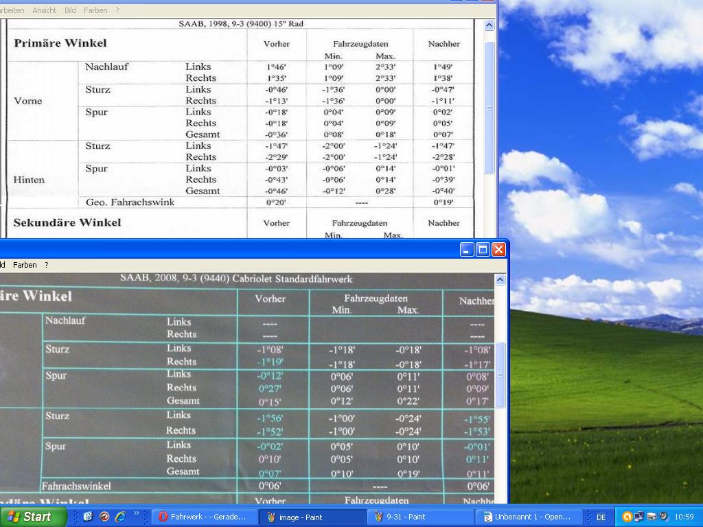Click 'Nachlauf' label in lower dark table
The width and height of the screenshot is (703, 527).
coord(65,320)
